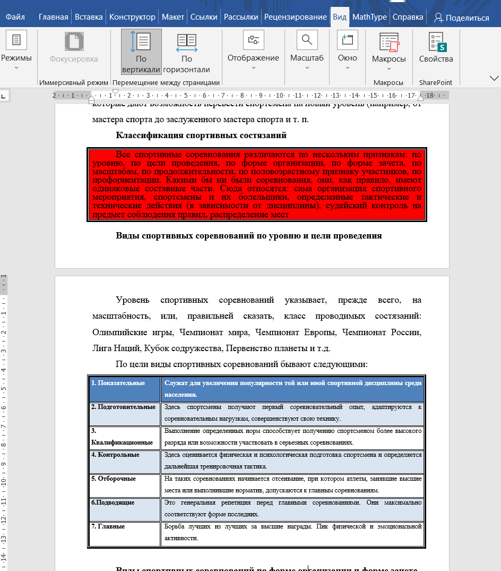501x571 pixels.
Task: Open the Файл menu
Action: coord(15,16)
